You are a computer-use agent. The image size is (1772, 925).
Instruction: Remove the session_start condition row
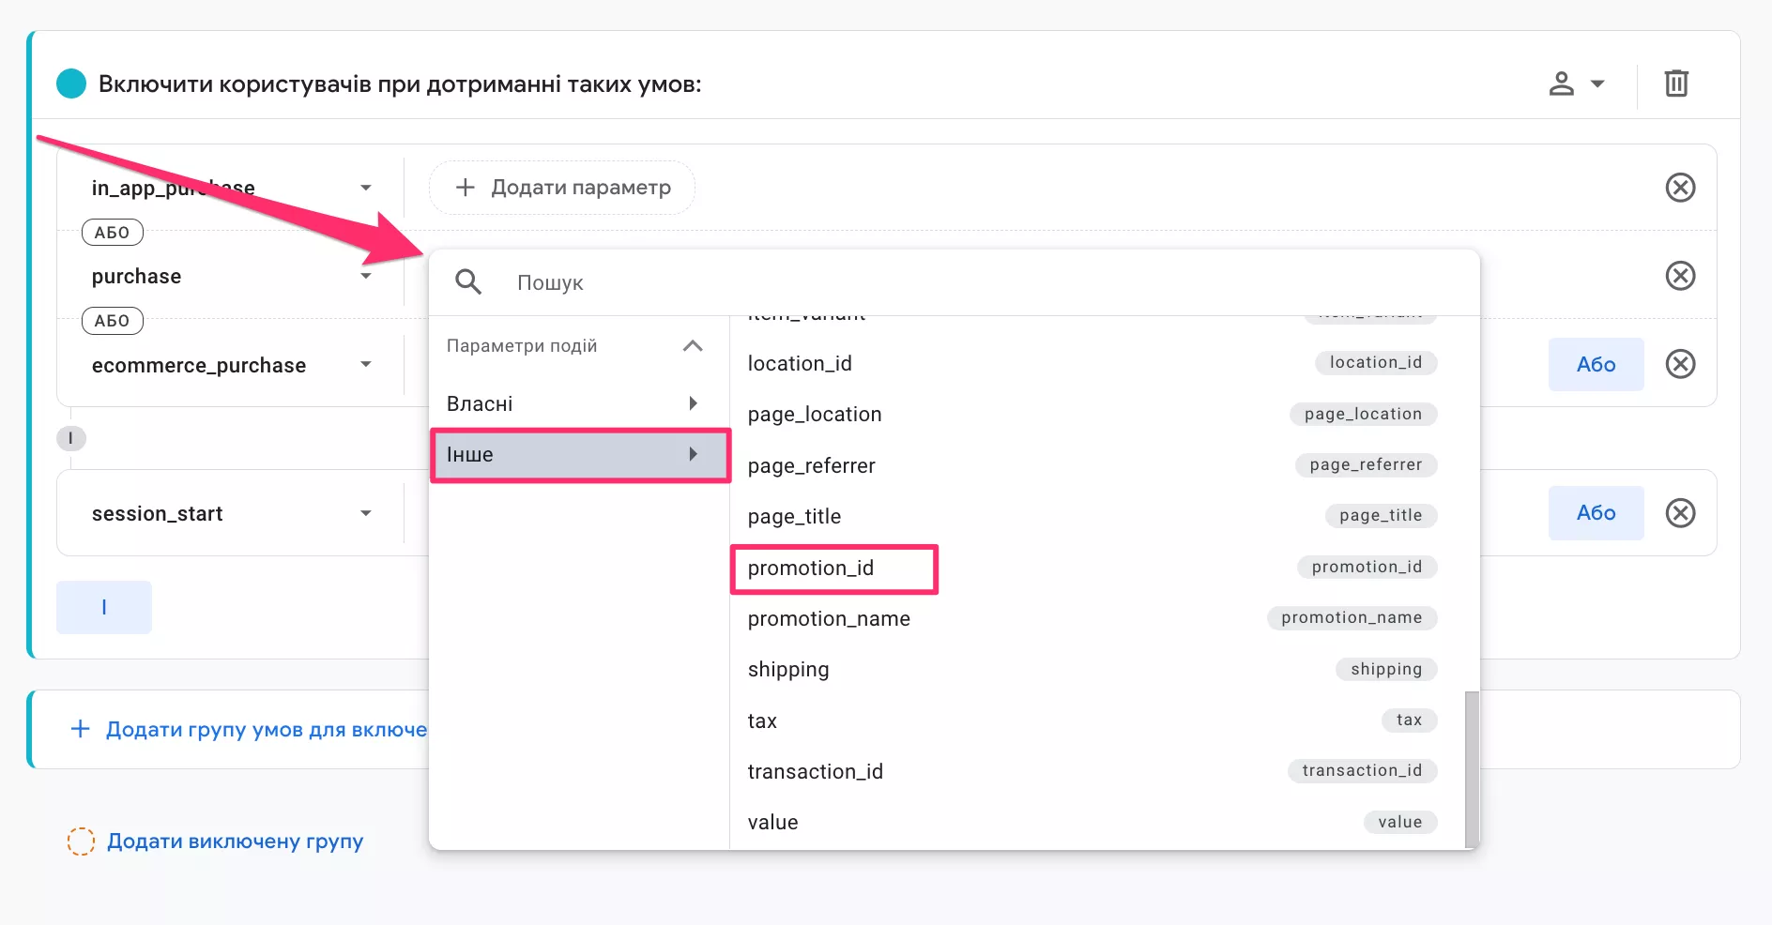pyautogui.click(x=1679, y=513)
